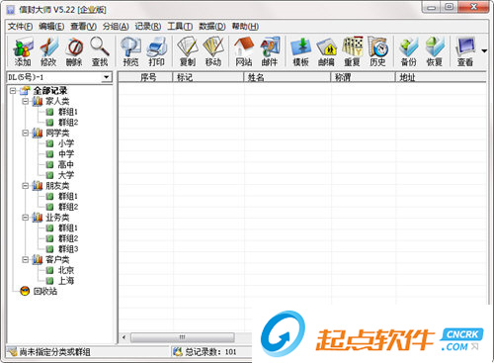Select 群组2 under 朋友类
The width and height of the screenshot is (494, 363).
click(x=68, y=207)
